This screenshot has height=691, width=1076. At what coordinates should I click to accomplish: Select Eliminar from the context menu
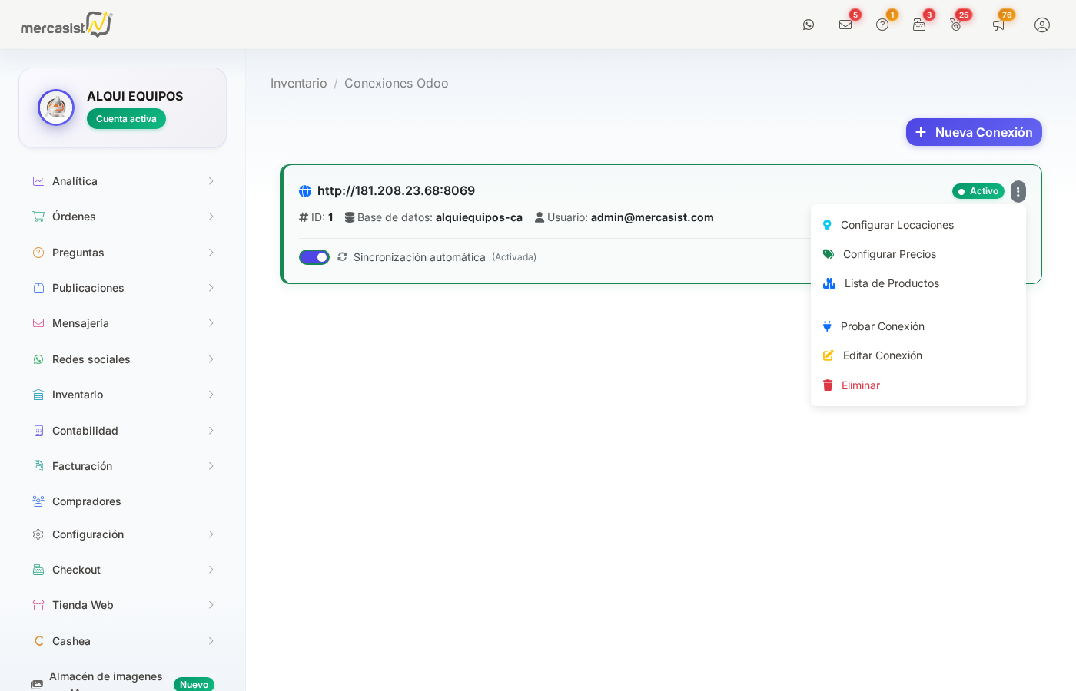[860, 385]
